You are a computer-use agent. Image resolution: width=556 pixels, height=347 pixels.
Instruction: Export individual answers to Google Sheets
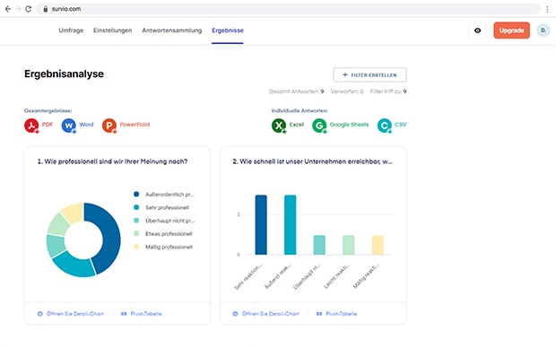pyautogui.click(x=341, y=126)
